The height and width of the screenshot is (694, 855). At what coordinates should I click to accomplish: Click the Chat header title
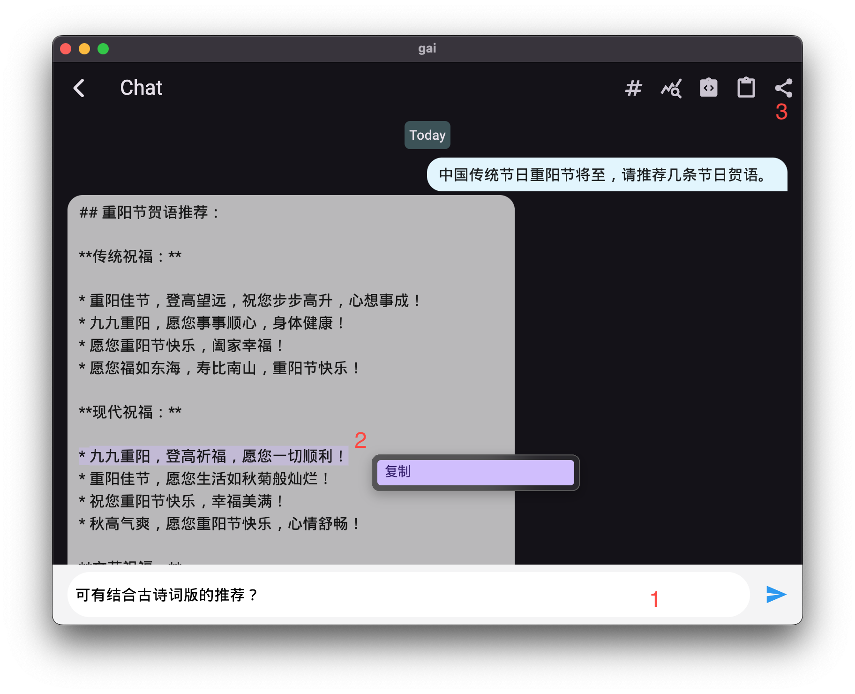(141, 88)
